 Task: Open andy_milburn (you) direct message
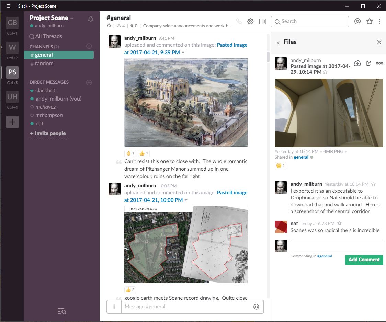click(56, 99)
